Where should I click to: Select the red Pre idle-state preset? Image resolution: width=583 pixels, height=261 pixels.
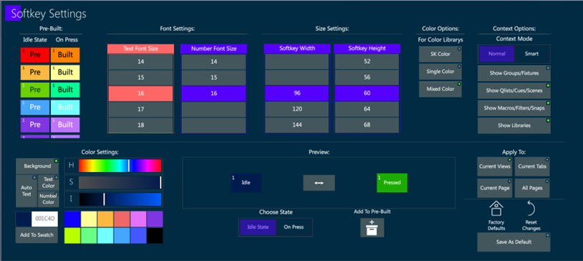(x=35, y=54)
